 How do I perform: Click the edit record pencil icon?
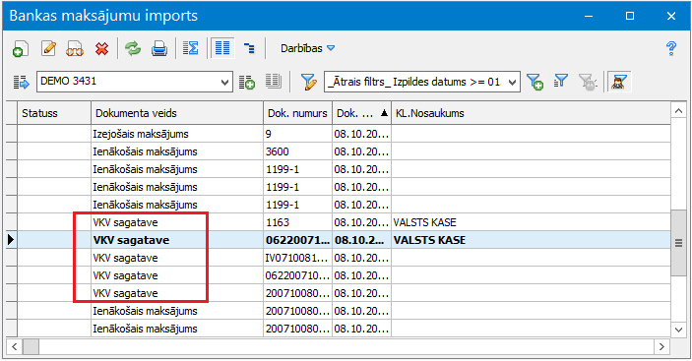pos(48,48)
